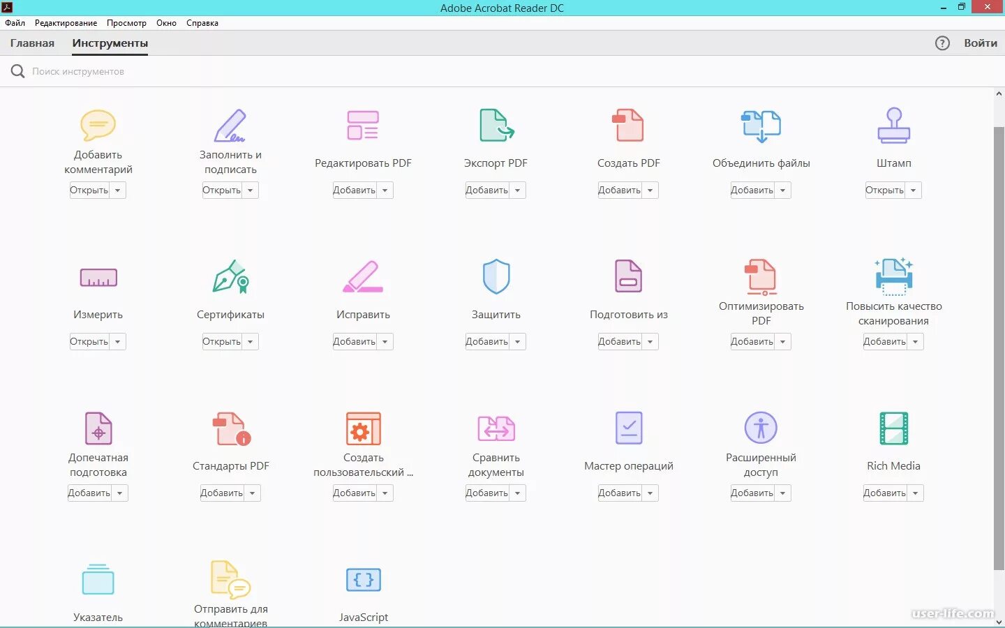This screenshot has width=1005, height=628.
Task: Open the Просмотр menu
Action: [x=126, y=23]
